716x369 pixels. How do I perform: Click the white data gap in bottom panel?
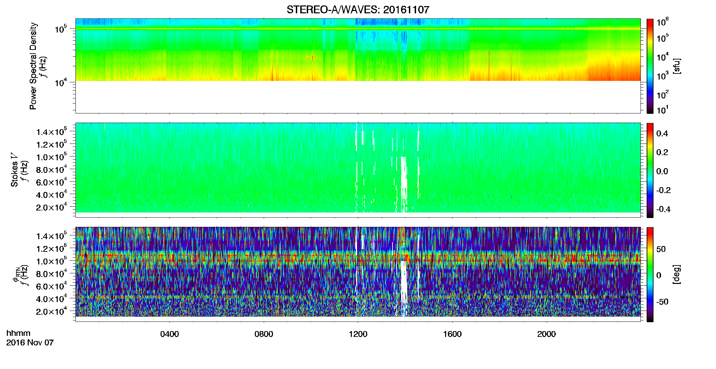coord(404,289)
